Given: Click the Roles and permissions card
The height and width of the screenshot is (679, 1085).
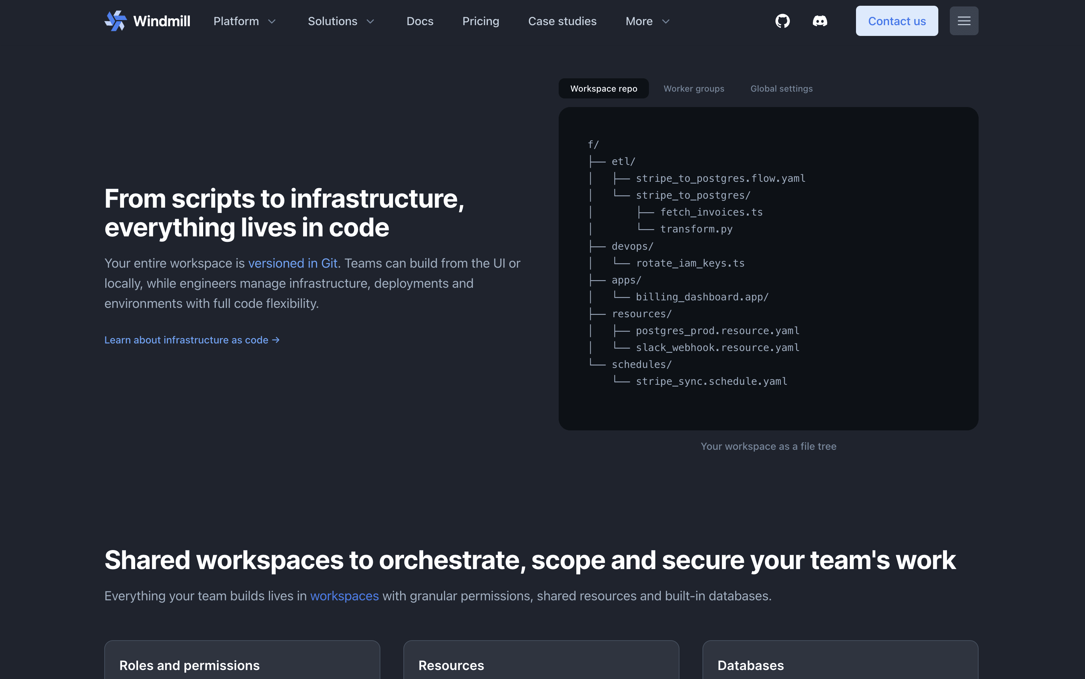Looking at the screenshot, I should coord(242,660).
